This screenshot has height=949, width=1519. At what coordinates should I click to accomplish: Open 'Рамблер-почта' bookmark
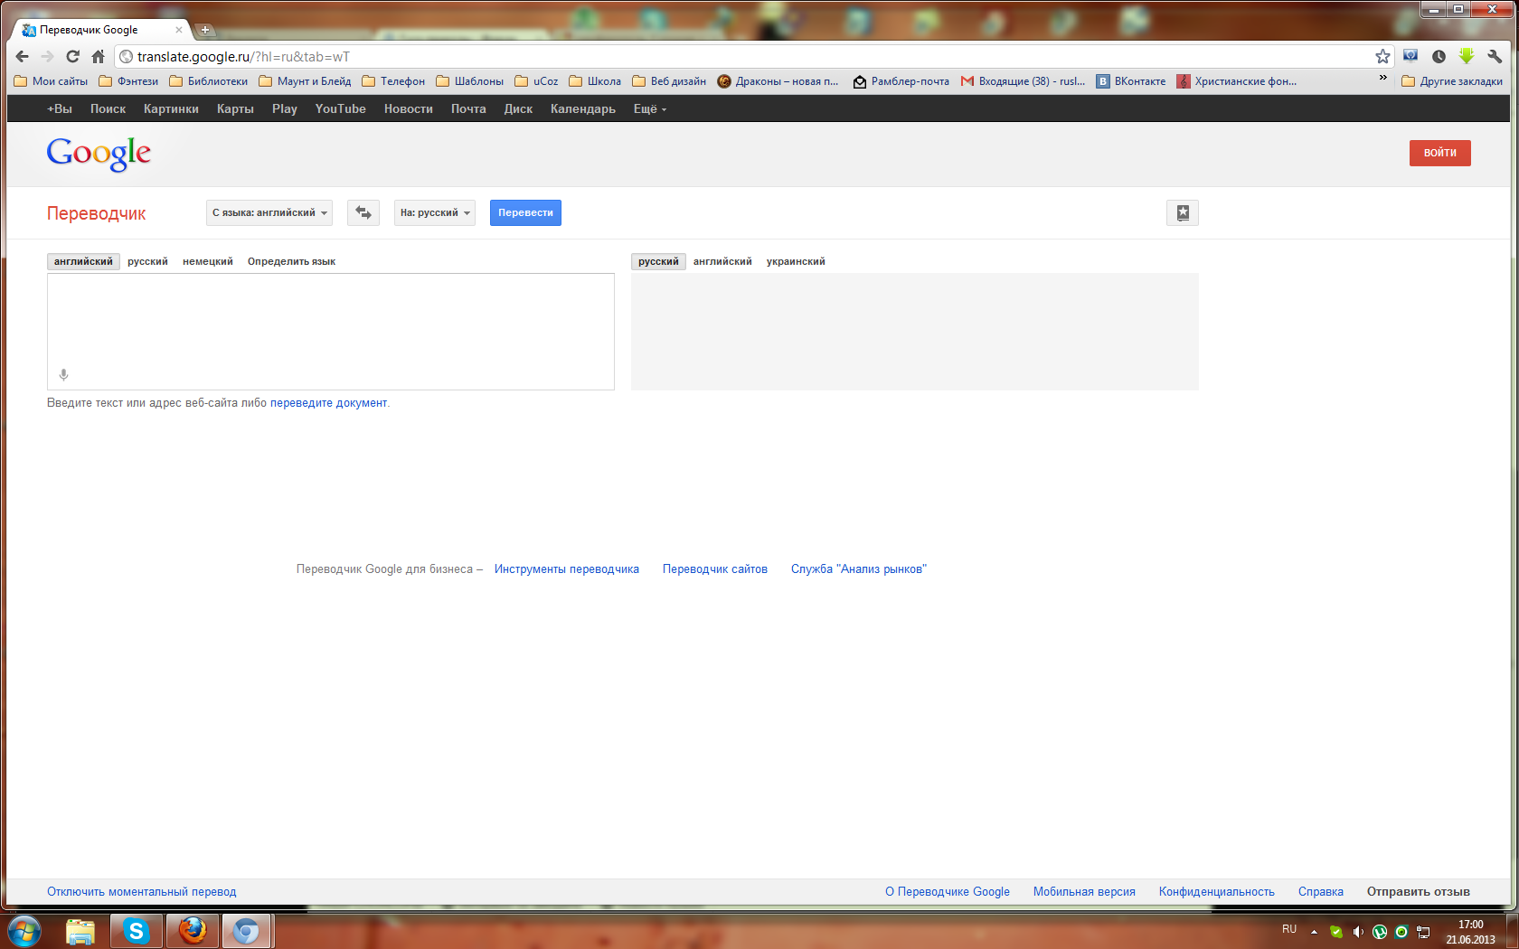point(901,81)
